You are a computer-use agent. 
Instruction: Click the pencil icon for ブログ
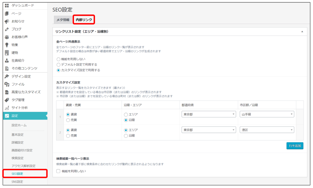[x=7, y=29]
